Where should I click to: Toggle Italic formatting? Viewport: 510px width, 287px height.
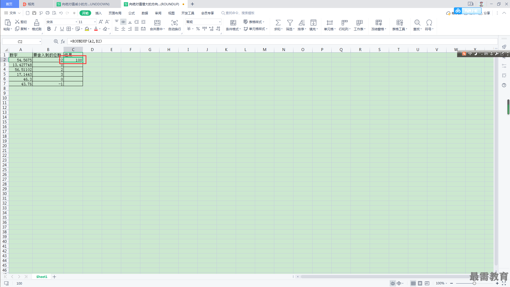[x=55, y=29]
